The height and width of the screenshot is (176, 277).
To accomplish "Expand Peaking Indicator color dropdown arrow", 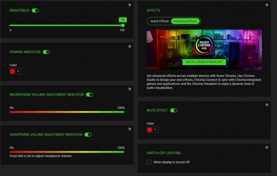I will click(18, 71).
